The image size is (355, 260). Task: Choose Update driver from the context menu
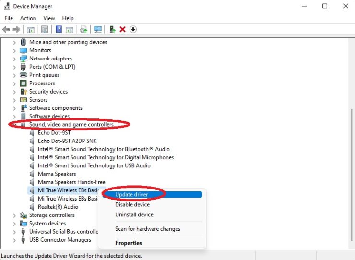pyautogui.click(x=152, y=195)
